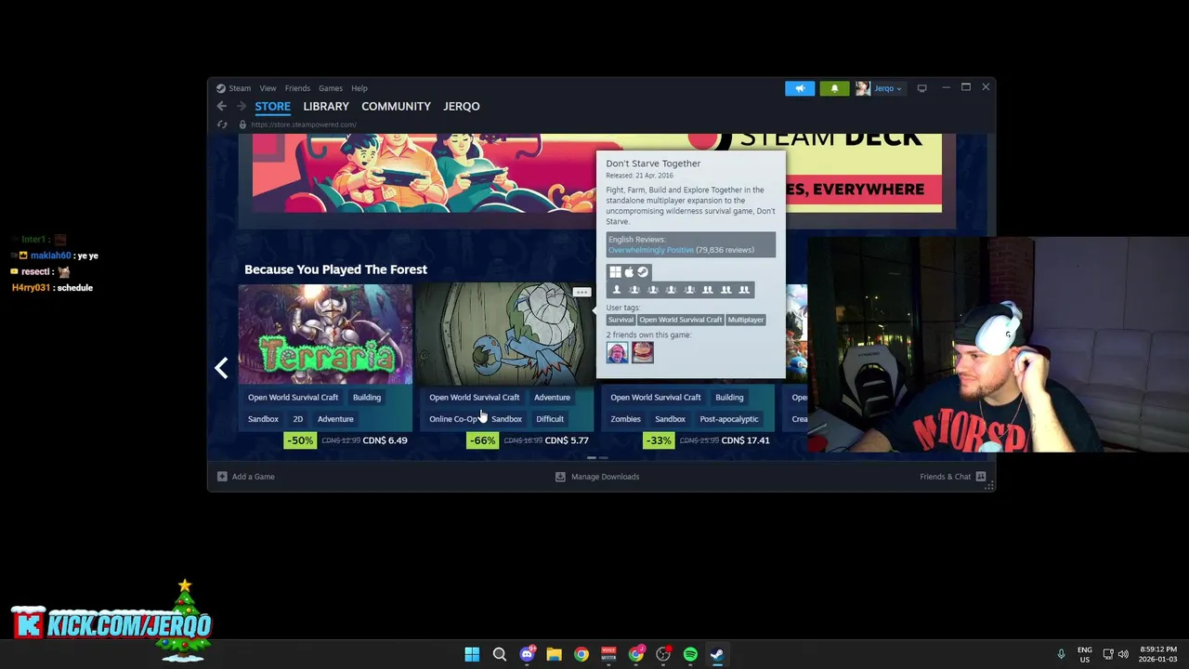Click the Jerqo profile avatar in title bar
Viewport: 1189px width, 669px height.
(863, 88)
